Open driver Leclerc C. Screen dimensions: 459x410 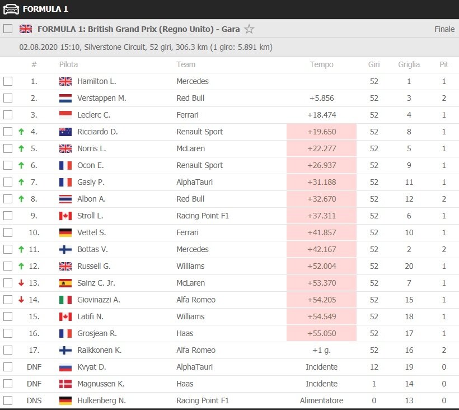coord(93,115)
